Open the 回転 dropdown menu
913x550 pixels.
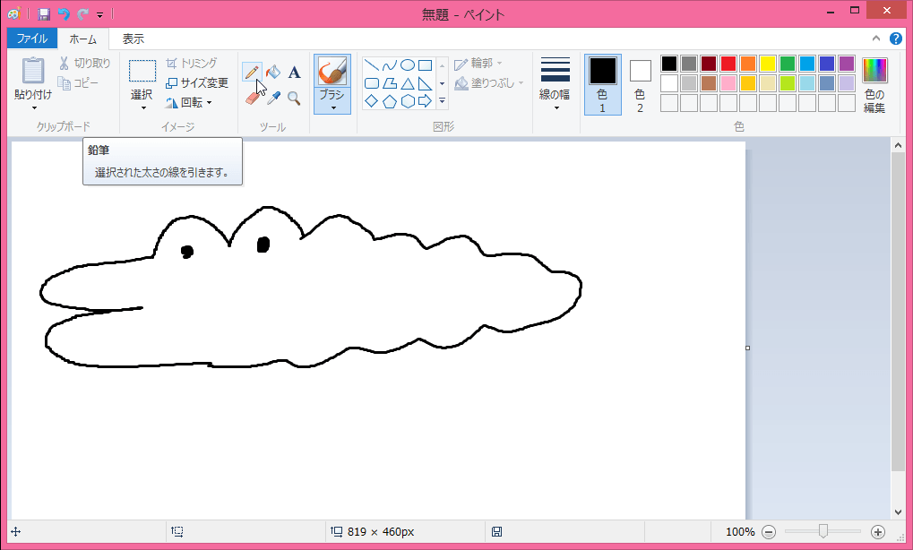point(189,102)
